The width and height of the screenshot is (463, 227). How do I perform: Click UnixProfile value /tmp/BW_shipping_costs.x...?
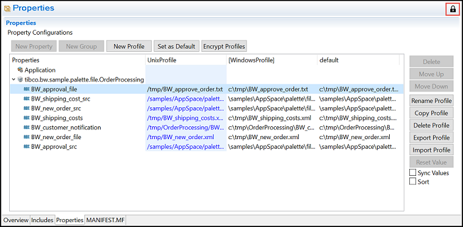point(185,118)
